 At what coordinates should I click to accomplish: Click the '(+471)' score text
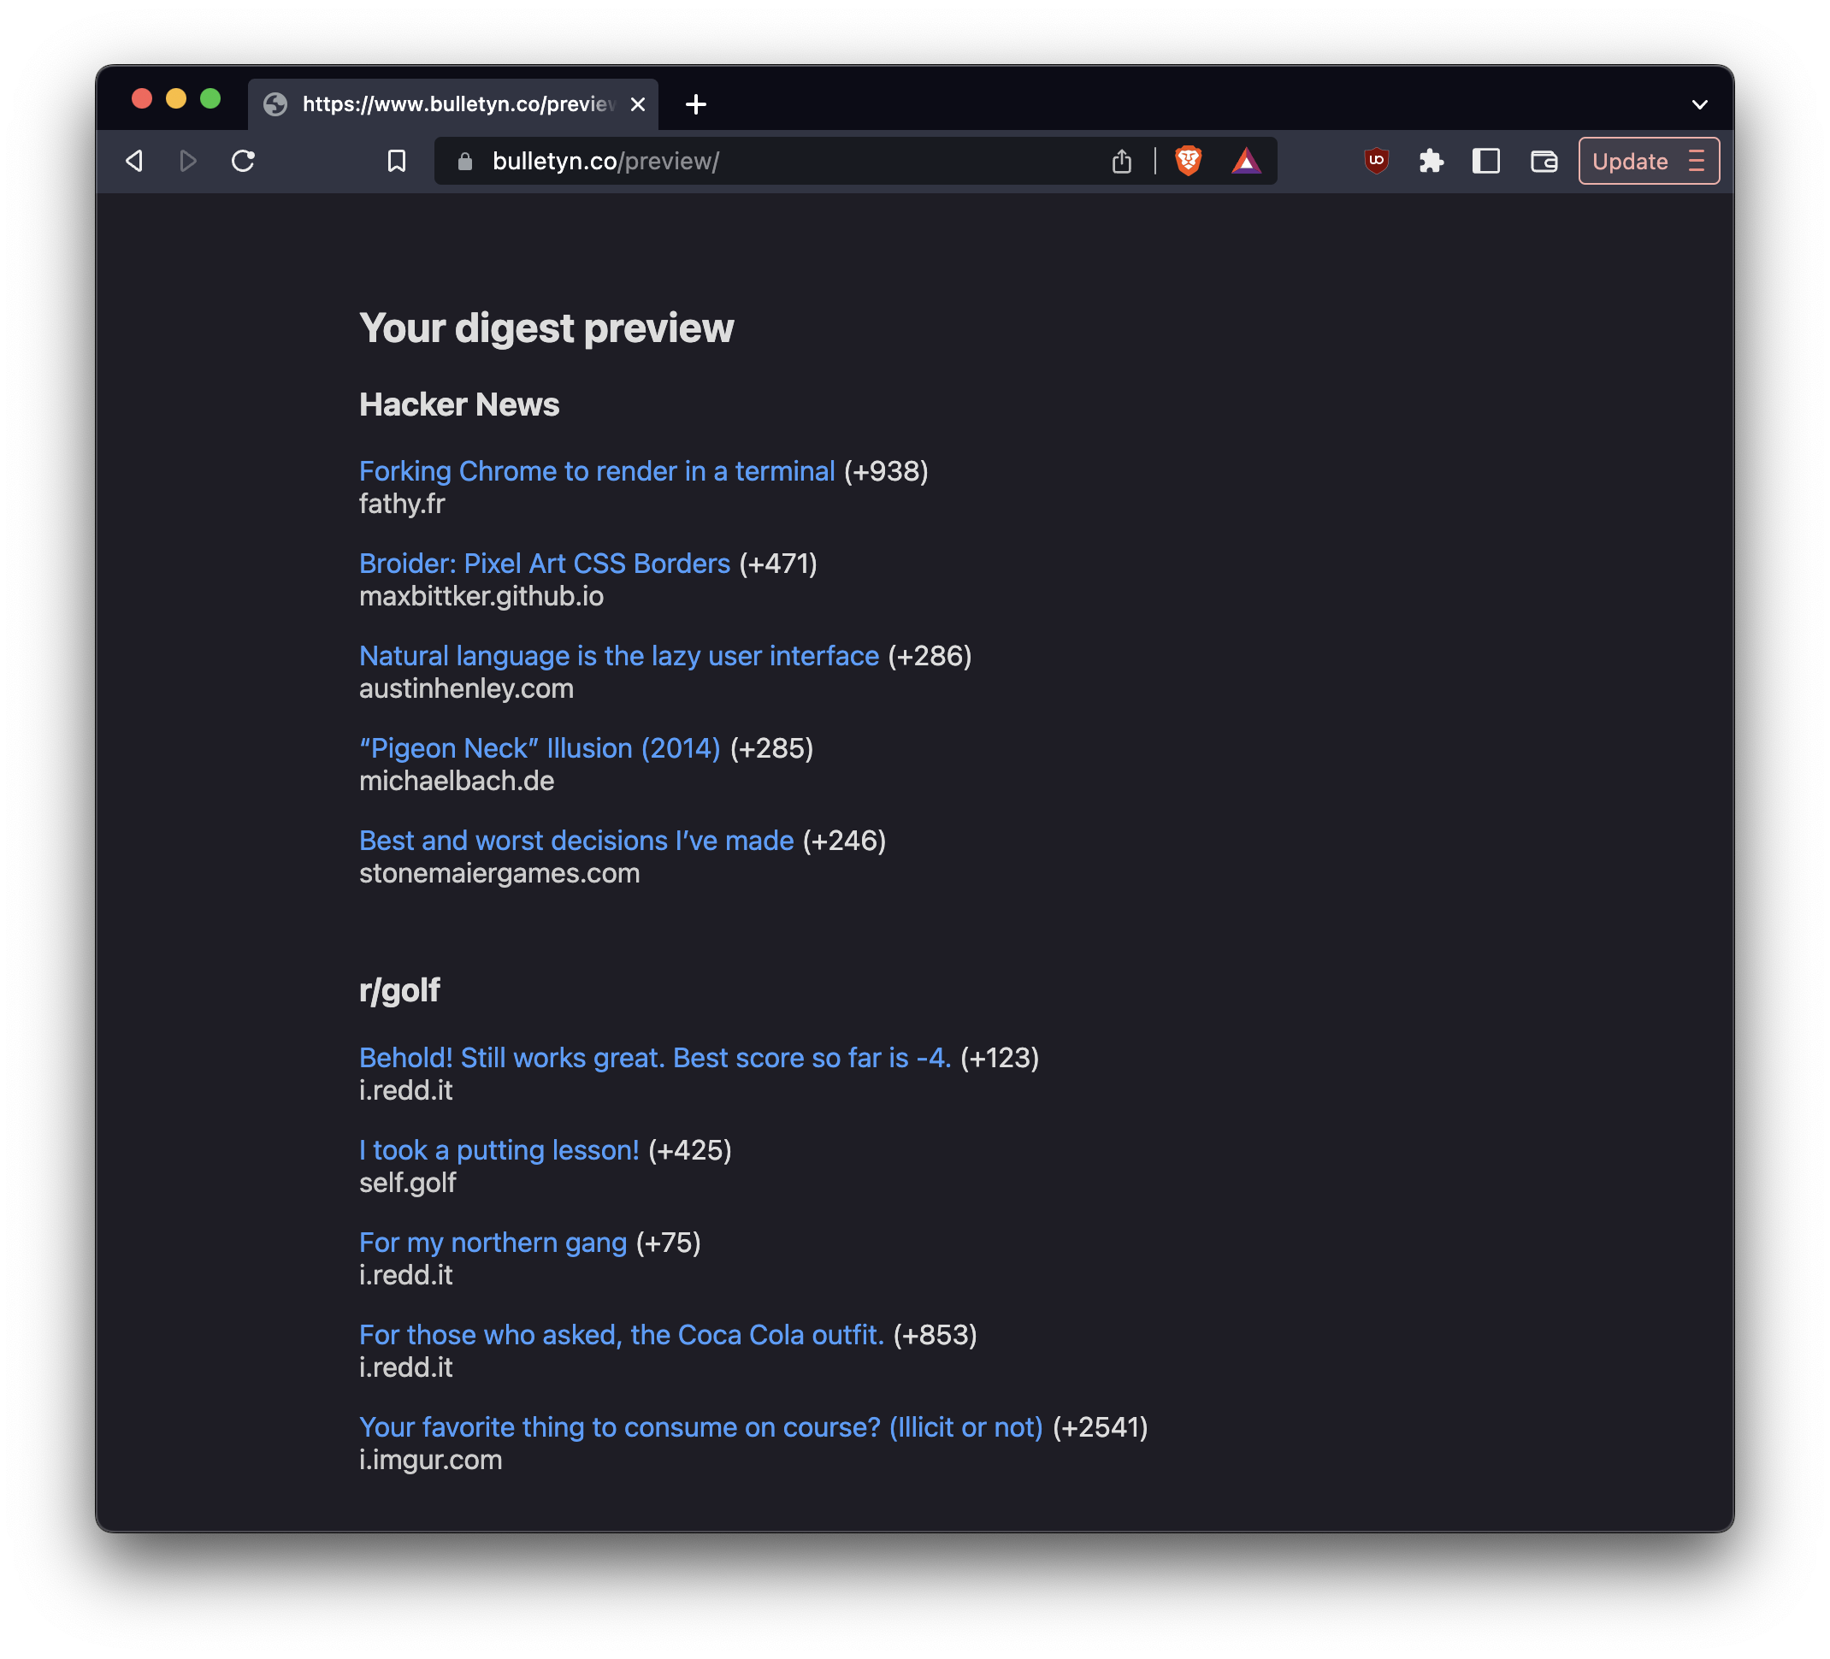[x=778, y=564]
